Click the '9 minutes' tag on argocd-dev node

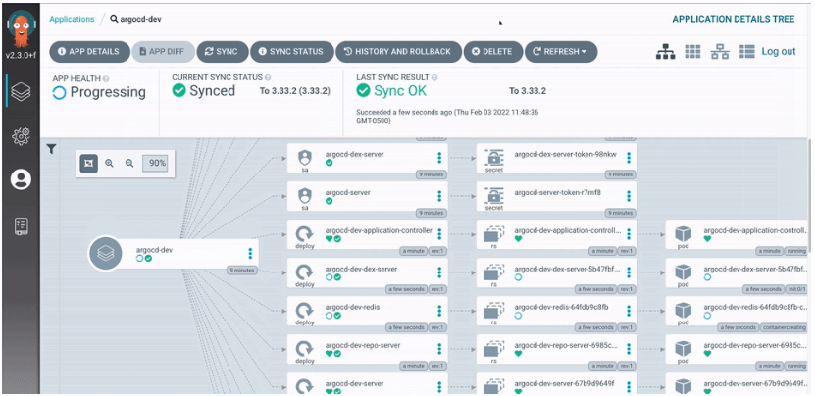(242, 271)
